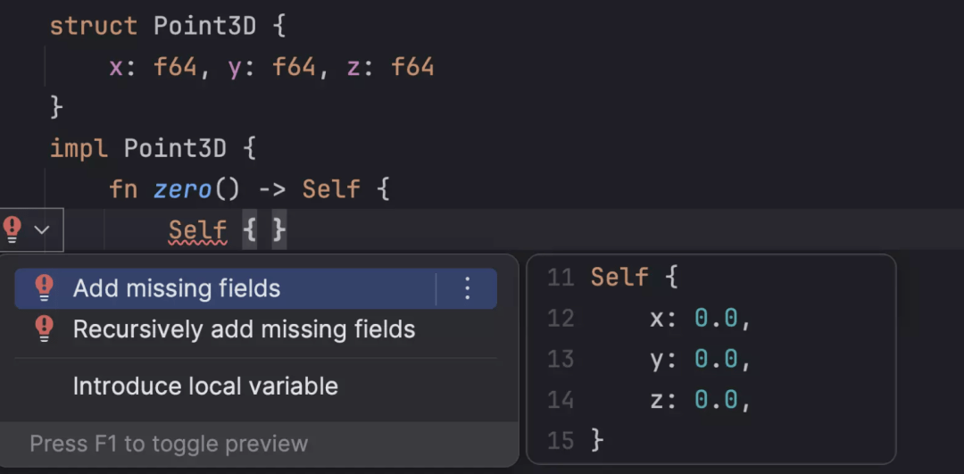
Task: Expand the quick-fix bulb dropdown arrow
Action: click(x=42, y=230)
